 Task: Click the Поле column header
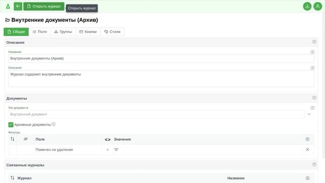(40, 139)
